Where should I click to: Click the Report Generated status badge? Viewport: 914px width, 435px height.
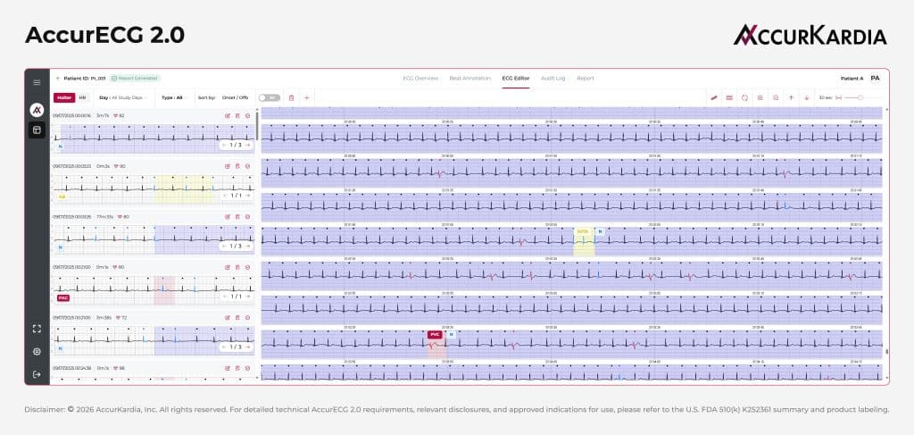click(137, 79)
